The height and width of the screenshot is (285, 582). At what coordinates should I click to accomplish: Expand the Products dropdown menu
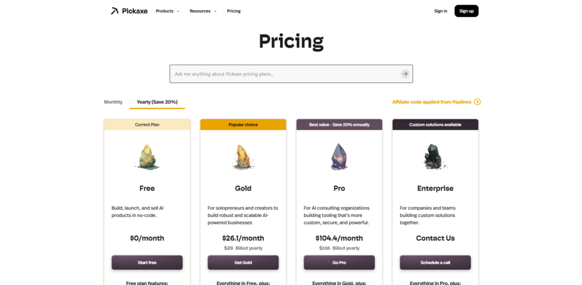(x=167, y=11)
